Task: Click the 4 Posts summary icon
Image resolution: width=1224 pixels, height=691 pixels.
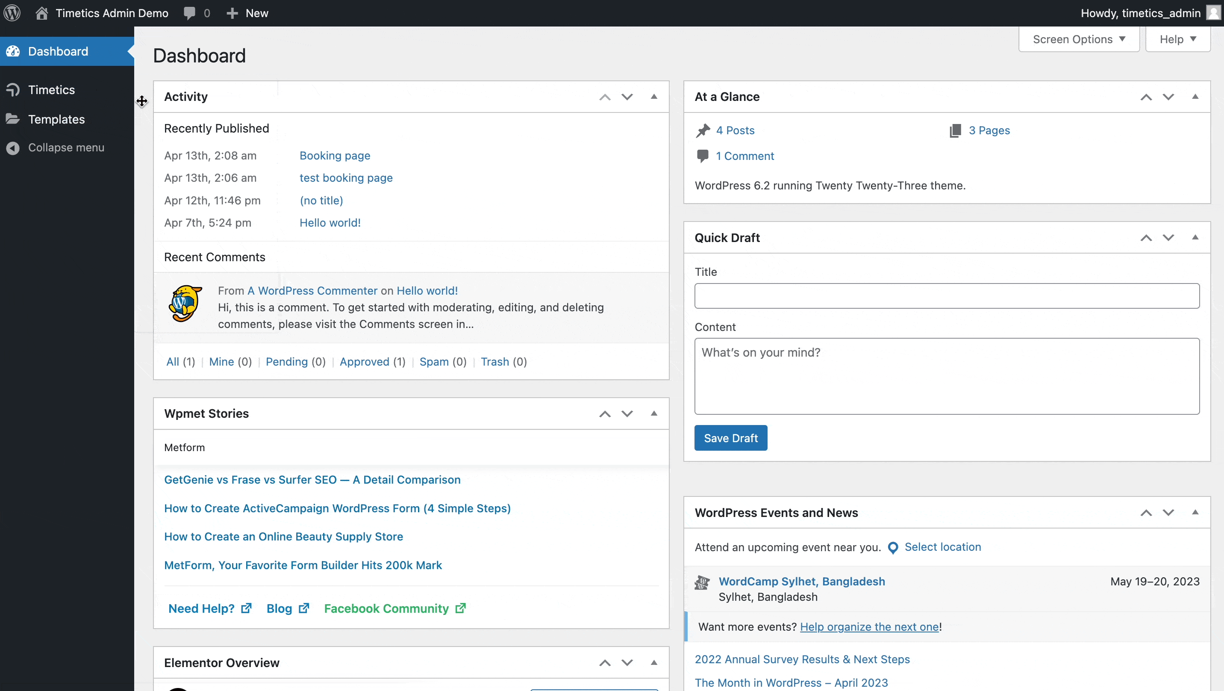Action: tap(703, 130)
